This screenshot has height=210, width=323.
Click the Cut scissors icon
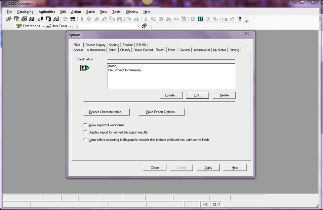click(x=146, y=19)
